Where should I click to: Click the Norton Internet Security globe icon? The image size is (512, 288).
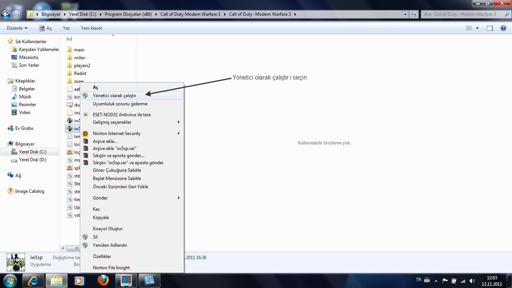click(85, 133)
